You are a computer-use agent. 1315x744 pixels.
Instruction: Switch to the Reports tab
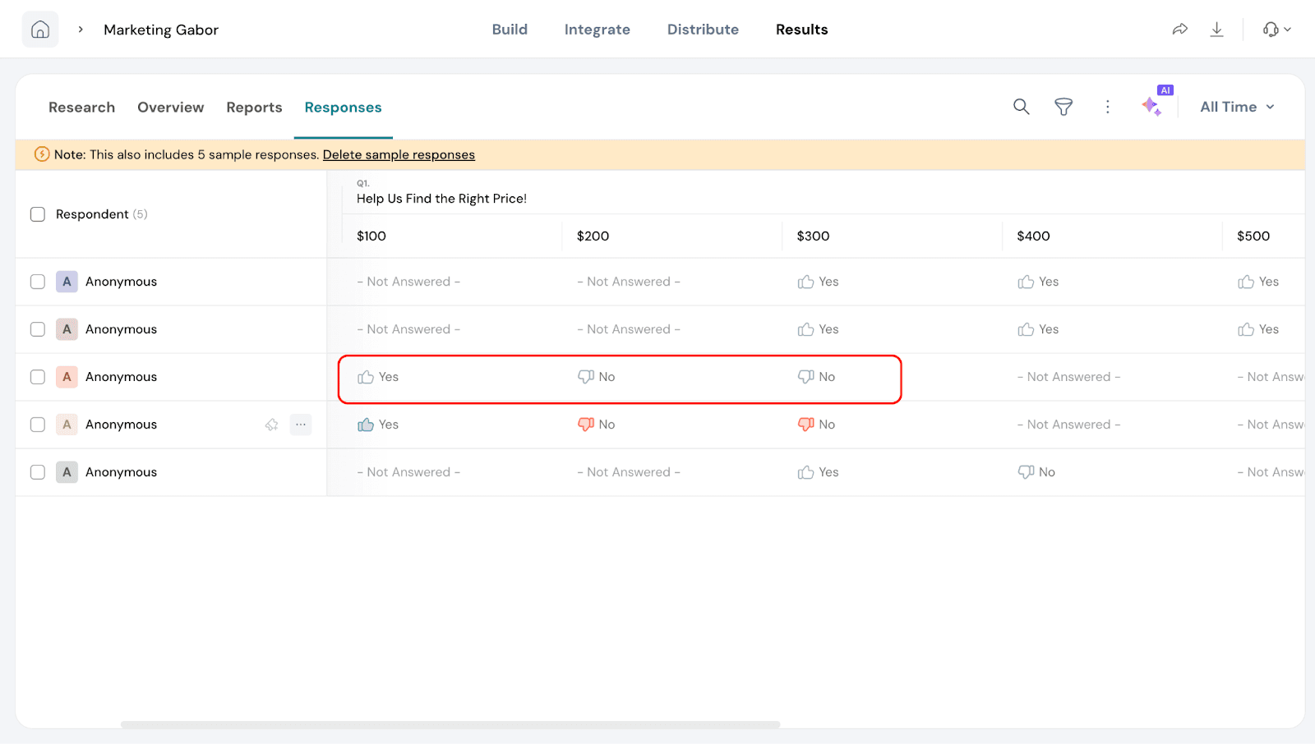254,108
